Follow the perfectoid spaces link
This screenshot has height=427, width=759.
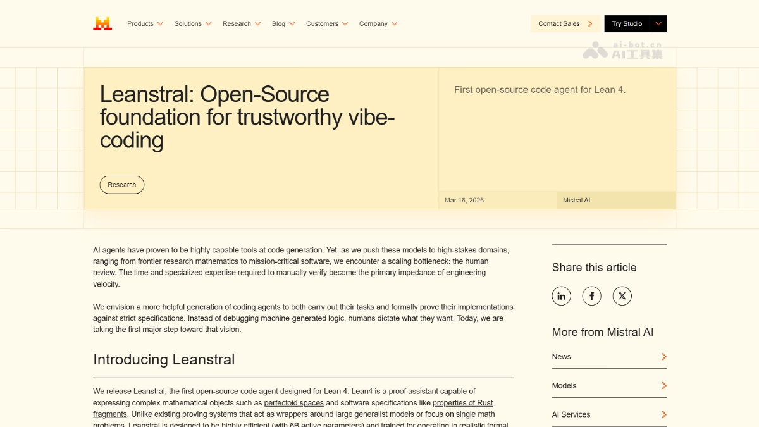tap(293, 403)
